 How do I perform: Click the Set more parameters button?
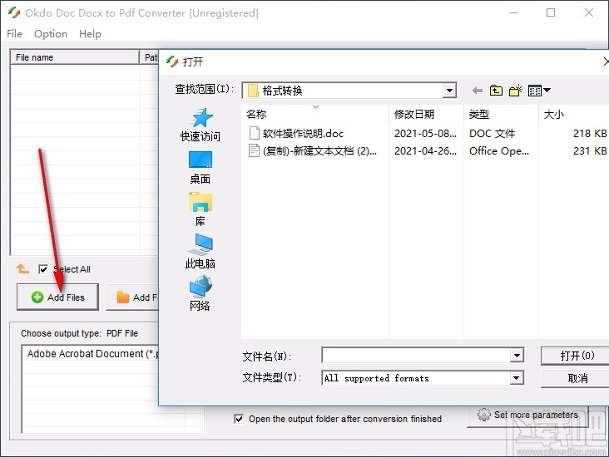click(527, 415)
